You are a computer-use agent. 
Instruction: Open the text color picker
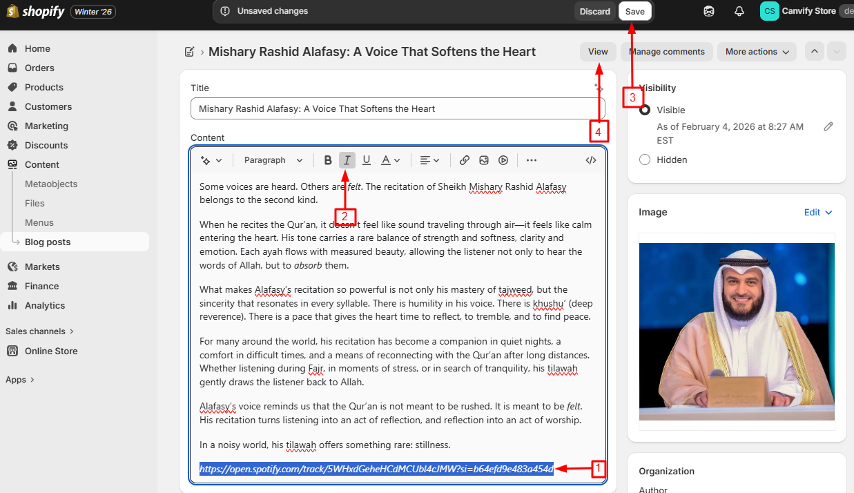(391, 160)
